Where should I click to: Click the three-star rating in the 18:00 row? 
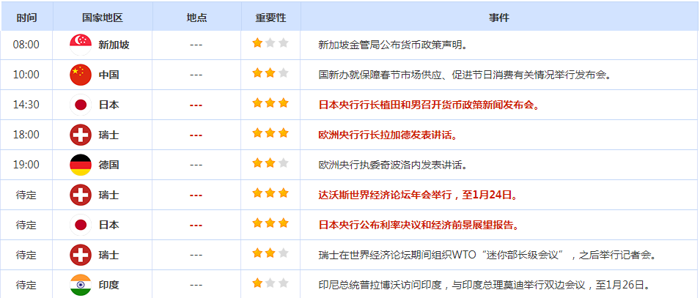[x=270, y=133]
